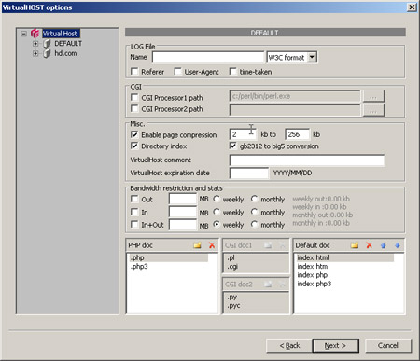Collapse the Virtual Host tree node
Viewport: 420px width, 361px height.
pyautogui.click(x=24, y=34)
